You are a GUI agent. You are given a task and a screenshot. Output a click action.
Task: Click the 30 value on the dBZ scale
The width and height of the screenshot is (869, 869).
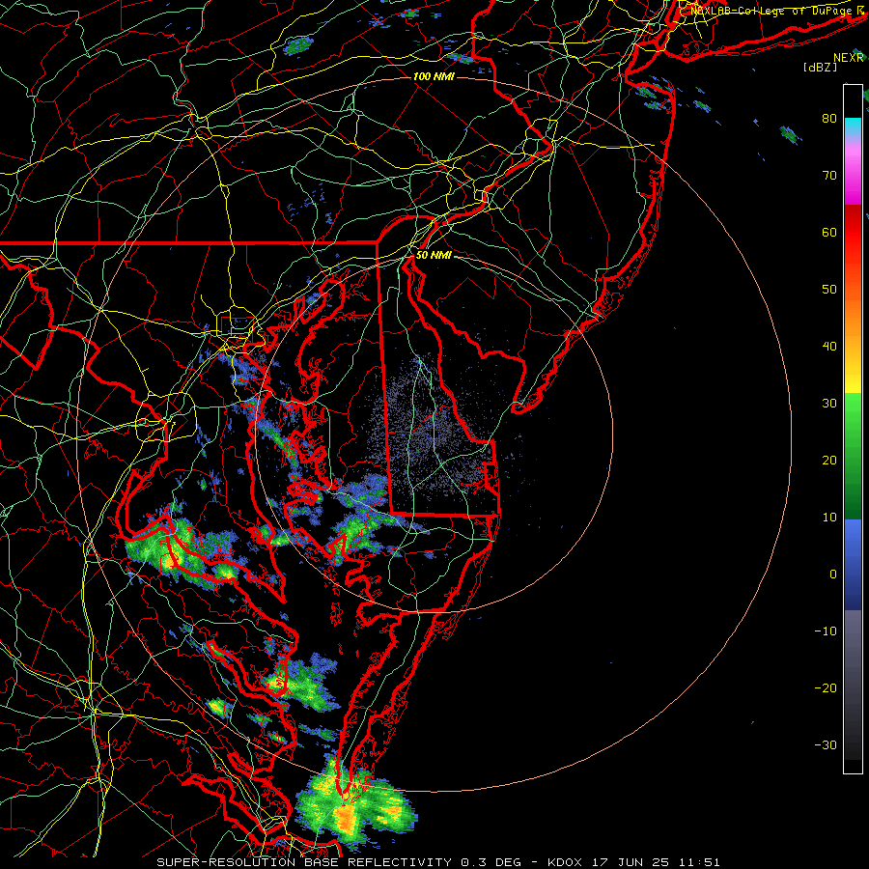(x=829, y=404)
